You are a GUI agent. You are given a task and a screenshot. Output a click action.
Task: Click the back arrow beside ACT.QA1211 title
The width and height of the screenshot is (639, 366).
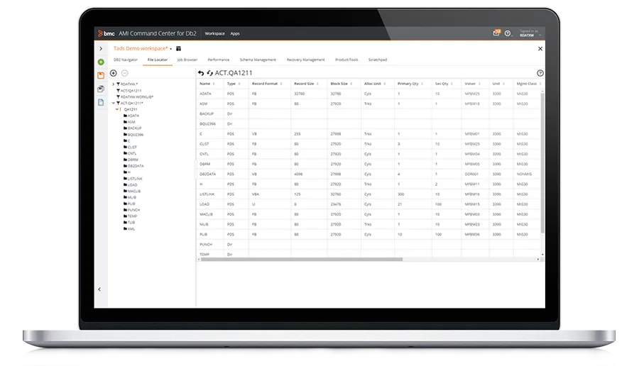201,73
